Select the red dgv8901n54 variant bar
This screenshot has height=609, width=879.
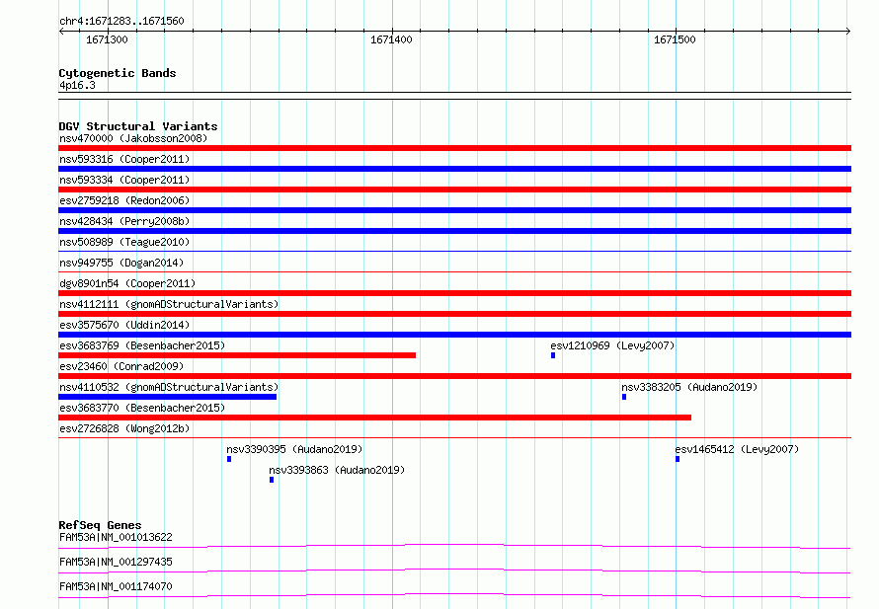click(x=454, y=293)
